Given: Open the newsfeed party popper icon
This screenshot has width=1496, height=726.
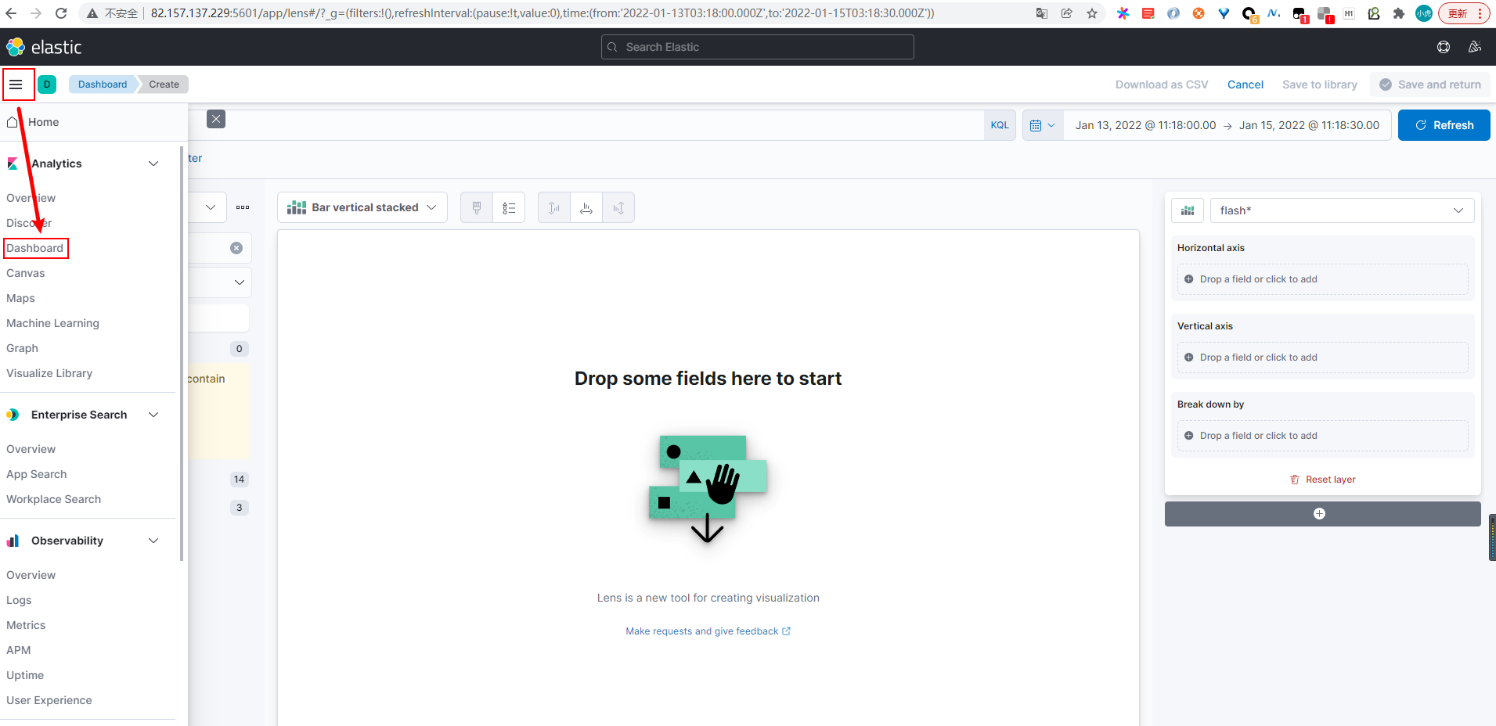Looking at the screenshot, I should (1475, 47).
